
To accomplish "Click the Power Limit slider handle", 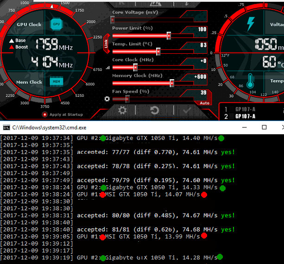I will coord(169,36).
